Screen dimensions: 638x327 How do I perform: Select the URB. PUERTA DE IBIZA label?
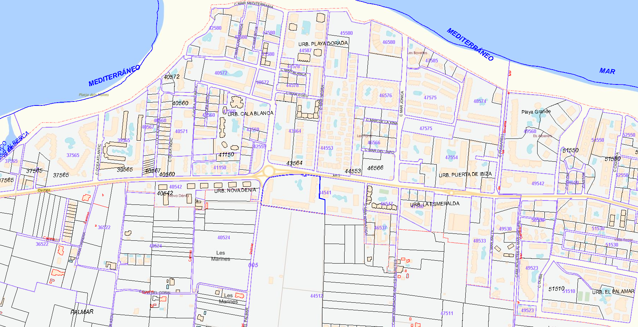click(465, 174)
